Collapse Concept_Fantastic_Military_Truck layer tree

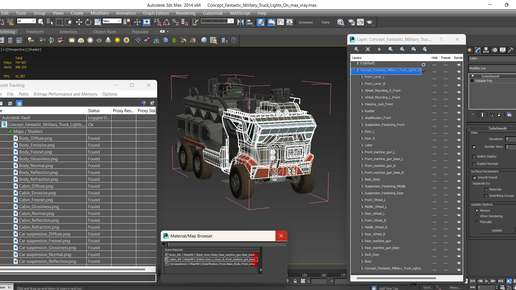[353, 70]
